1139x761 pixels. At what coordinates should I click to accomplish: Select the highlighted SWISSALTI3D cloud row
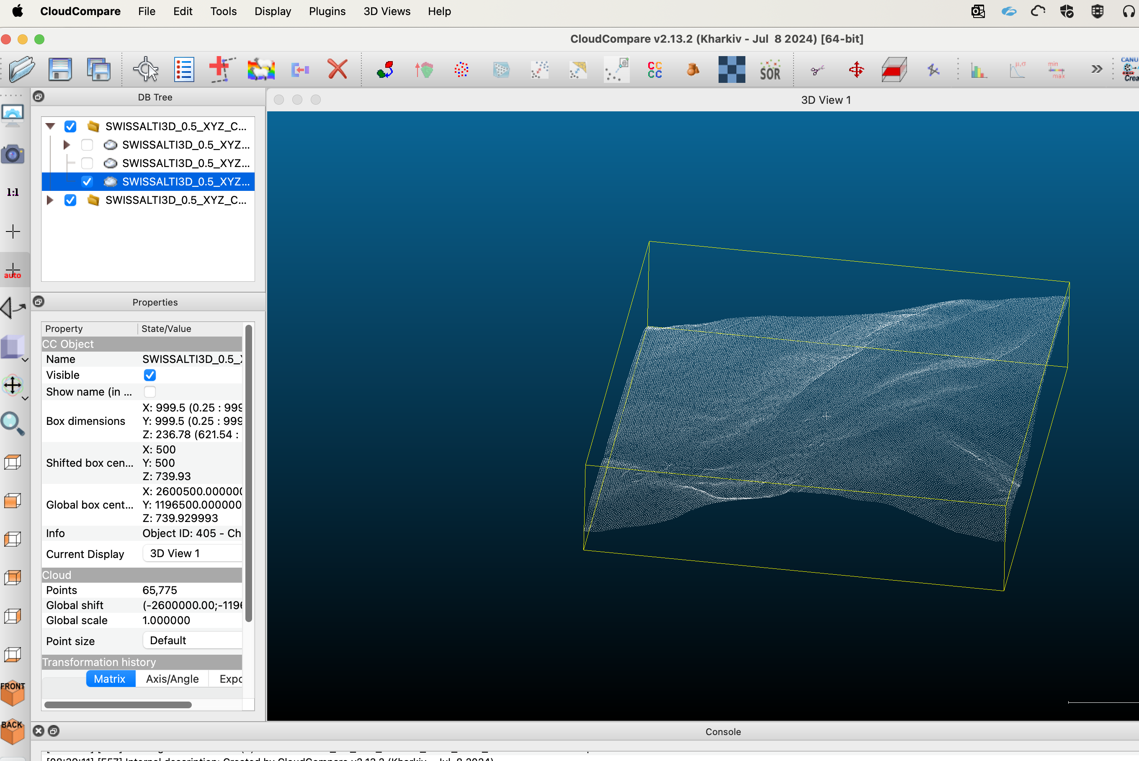click(x=148, y=182)
